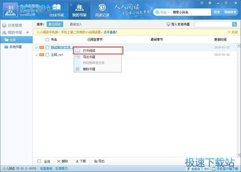Click the 最新章节 column header
Viewport: 241px width, 172px height.
coord(157,39)
